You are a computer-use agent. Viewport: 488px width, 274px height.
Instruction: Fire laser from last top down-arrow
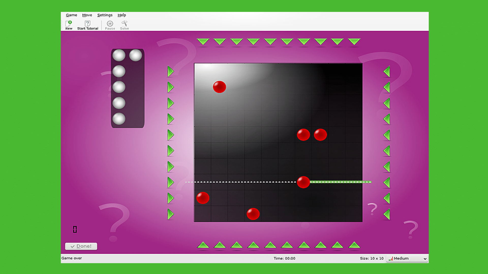[354, 42]
